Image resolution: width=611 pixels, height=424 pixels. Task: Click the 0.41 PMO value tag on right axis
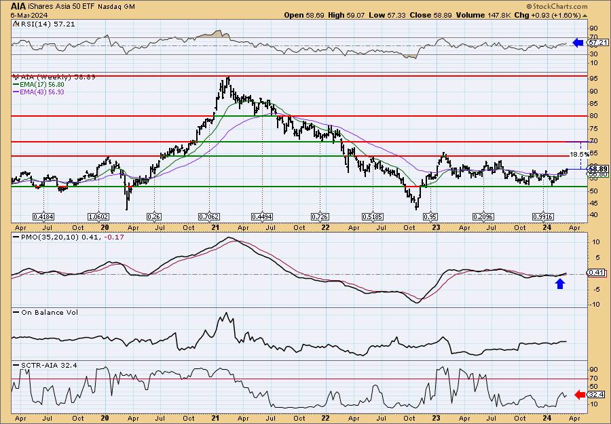click(x=597, y=273)
